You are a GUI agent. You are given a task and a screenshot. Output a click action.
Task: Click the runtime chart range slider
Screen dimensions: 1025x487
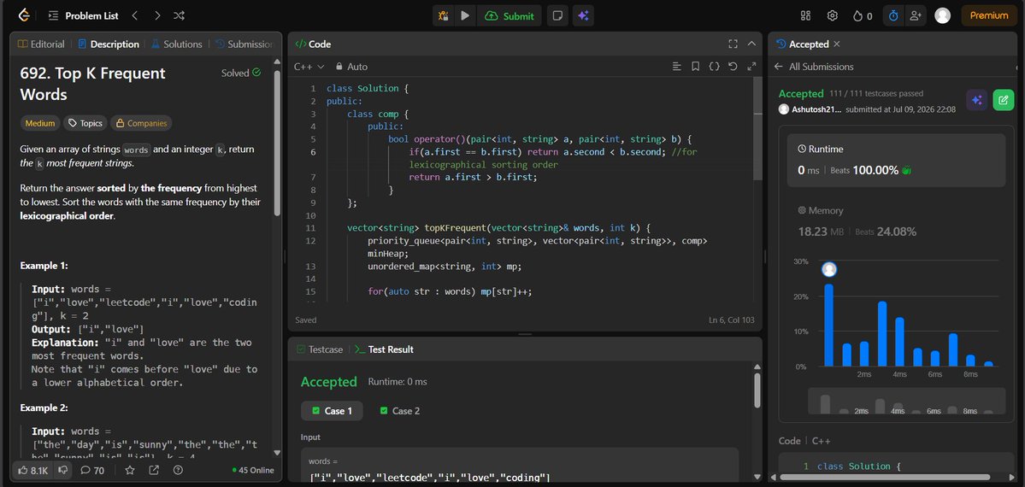(907, 402)
